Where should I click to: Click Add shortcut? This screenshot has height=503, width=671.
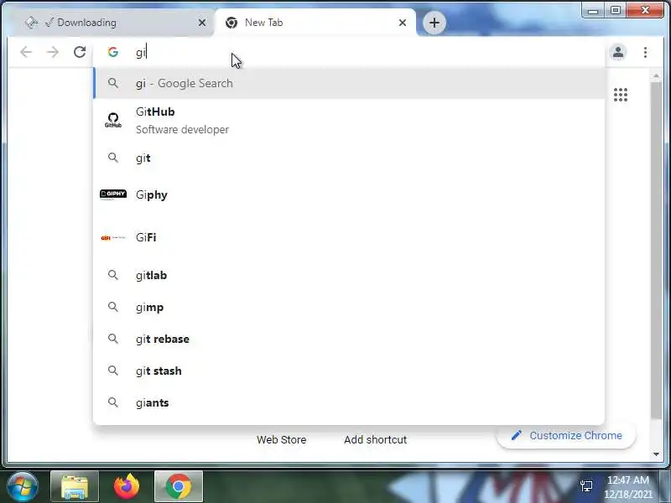click(x=375, y=439)
